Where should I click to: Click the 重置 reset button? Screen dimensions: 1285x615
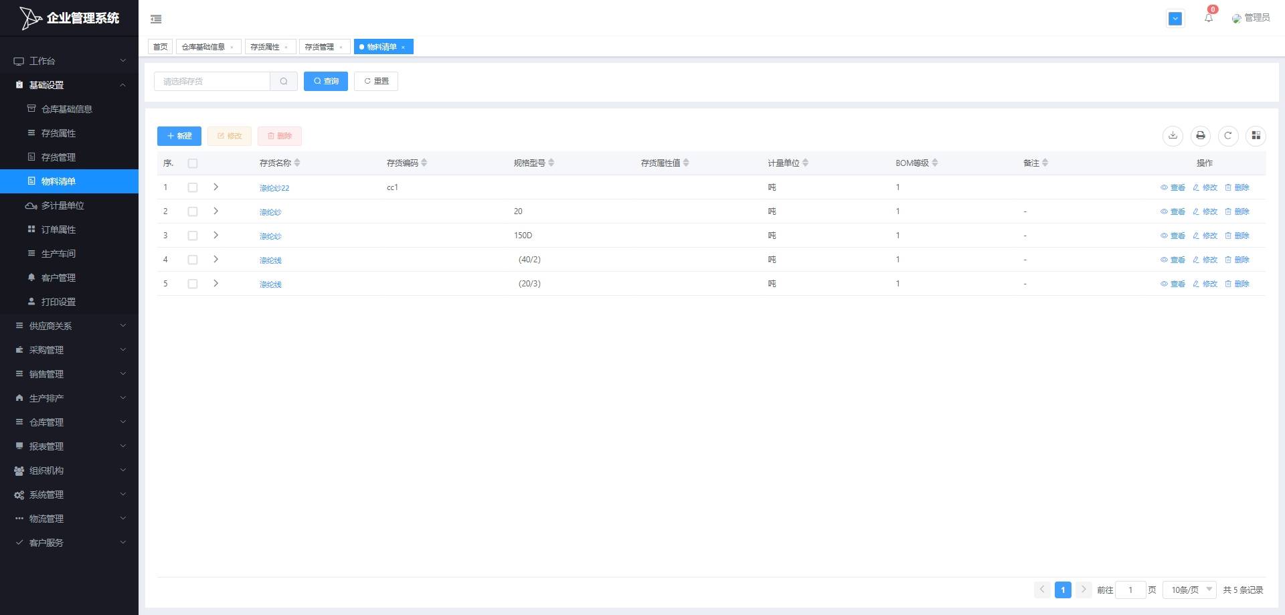pos(376,81)
